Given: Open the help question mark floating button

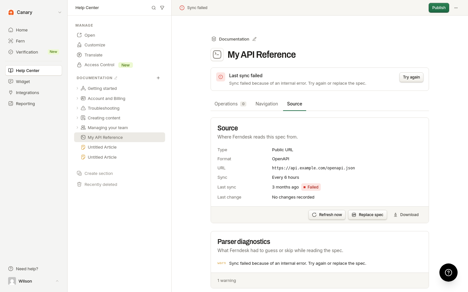Looking at the screenshot, I should (x=448, y=273).
